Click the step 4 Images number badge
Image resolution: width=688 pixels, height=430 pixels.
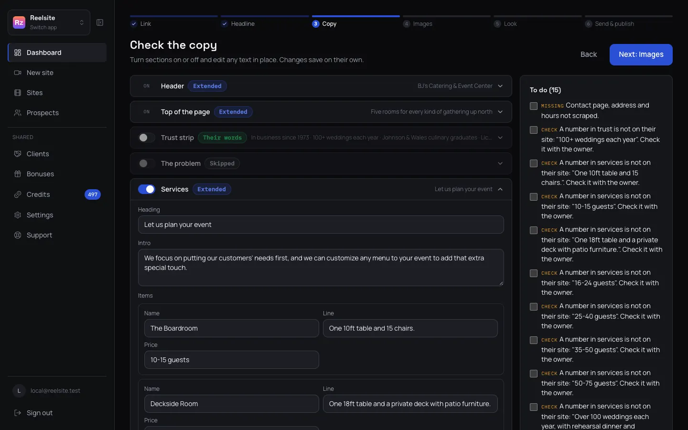click(407, 24)
